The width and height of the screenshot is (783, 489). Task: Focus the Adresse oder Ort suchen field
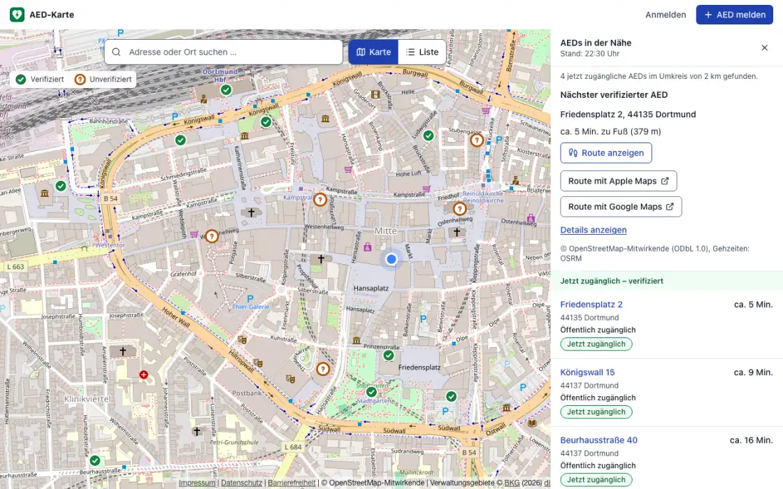[224, 52]
